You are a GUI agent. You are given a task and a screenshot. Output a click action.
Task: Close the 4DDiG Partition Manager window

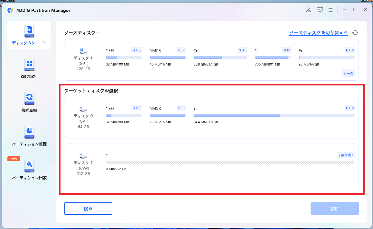point(365,10)
